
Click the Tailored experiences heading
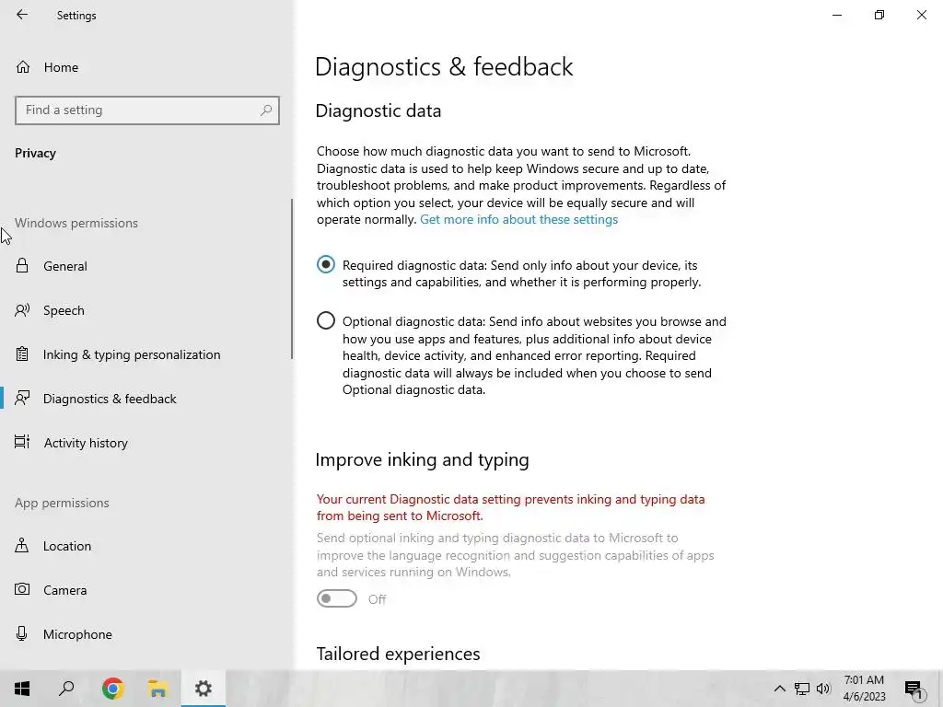[398, 654]
